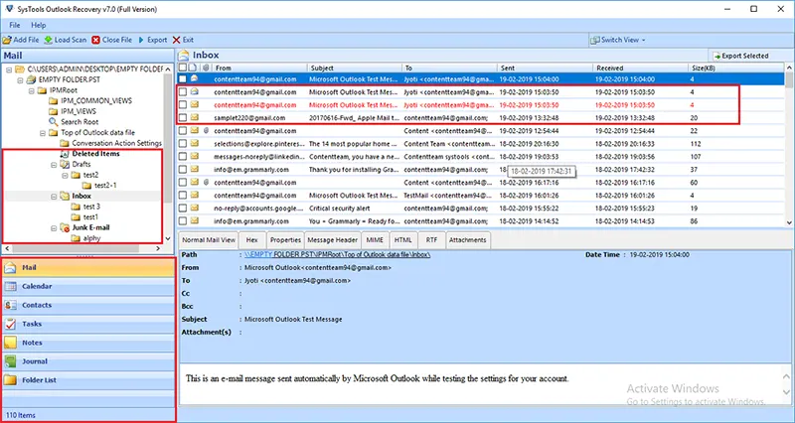Collapse the Inbox tree node
The width and height of the screenshot is (795, 423).
(x=54, y=197)
